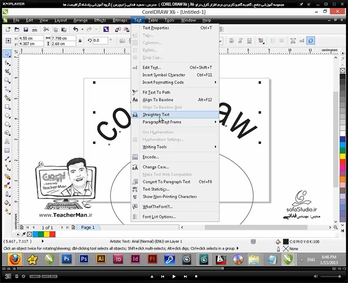Select the Crop tool in toolbox
This screenshot has height=283, width=348.
[x=7, y=71]
